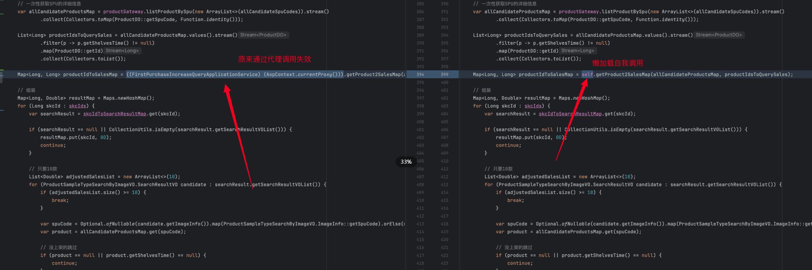
Task: Click the 33% zoom indicator badge
Action: pos(406,162)
